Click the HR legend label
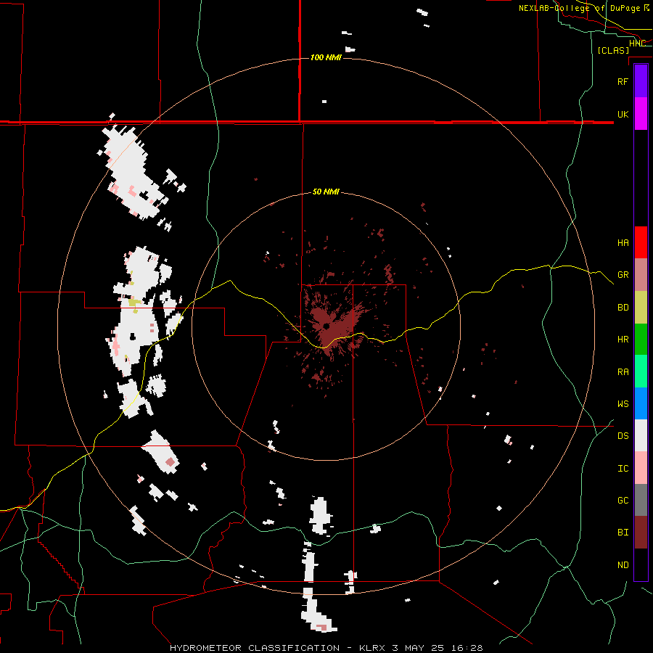This screenshot has width=653, height=653. click(x=623, y=340)
